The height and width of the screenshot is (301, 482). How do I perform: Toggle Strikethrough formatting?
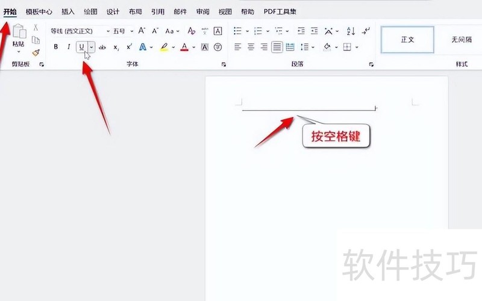tap(102, 48)
